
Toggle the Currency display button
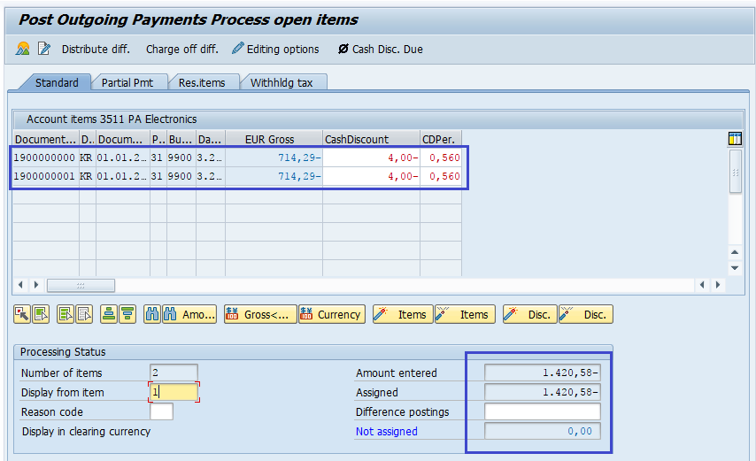(331, 314)
